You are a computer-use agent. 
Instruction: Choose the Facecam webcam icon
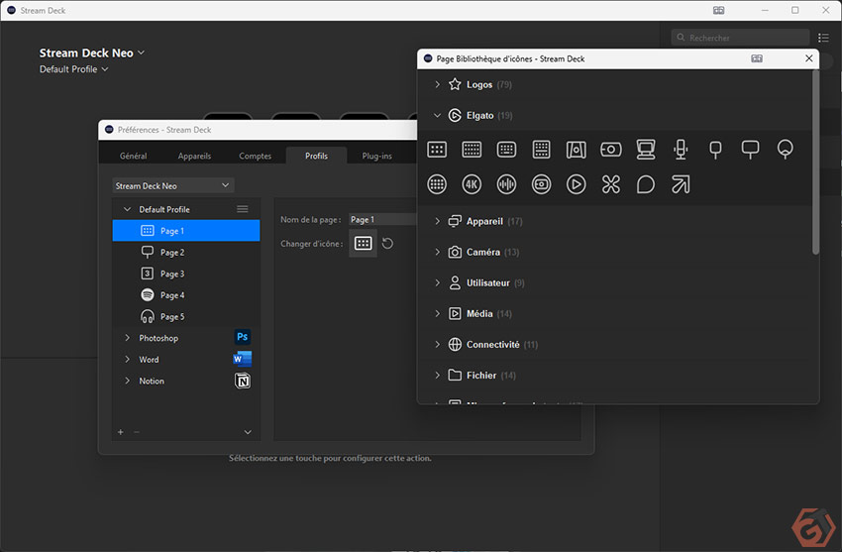click(611, 150)
